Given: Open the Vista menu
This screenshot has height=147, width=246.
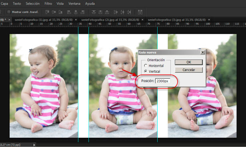Looking at the screenshot, I should pos(60,4).
